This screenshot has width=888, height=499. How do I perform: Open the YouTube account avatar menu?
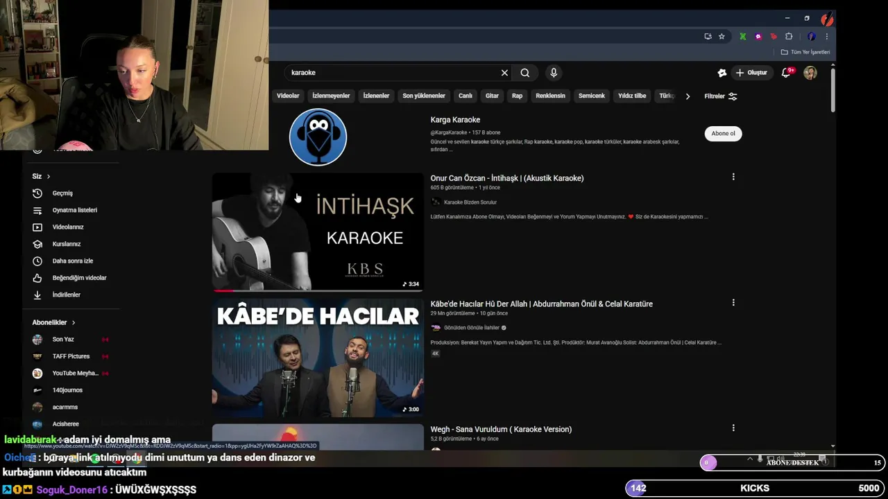coord(810,73)
